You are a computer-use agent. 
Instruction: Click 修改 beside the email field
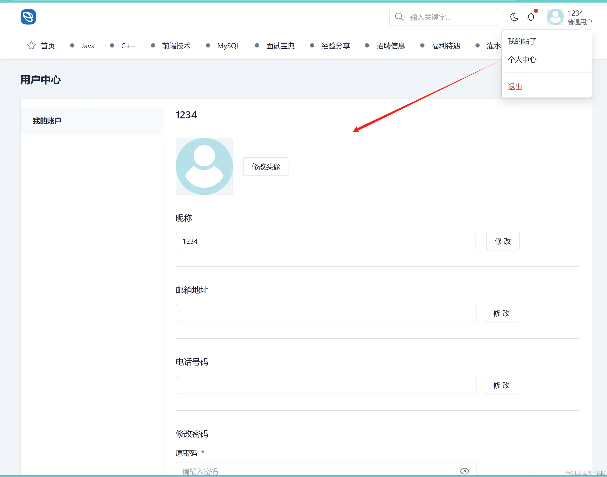(x=501, y=313)
